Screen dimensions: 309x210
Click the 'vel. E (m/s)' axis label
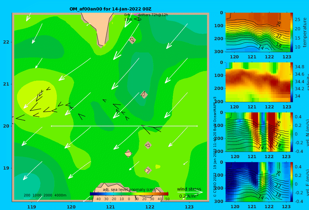[x=307, y=183]
